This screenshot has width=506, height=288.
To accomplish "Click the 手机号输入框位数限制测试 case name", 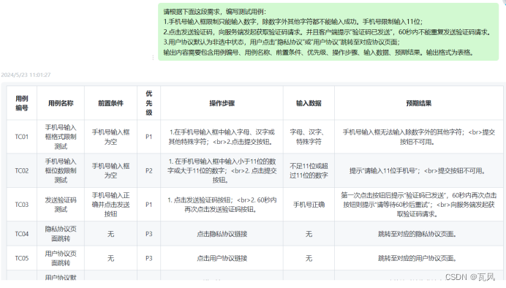I will 61,170.
